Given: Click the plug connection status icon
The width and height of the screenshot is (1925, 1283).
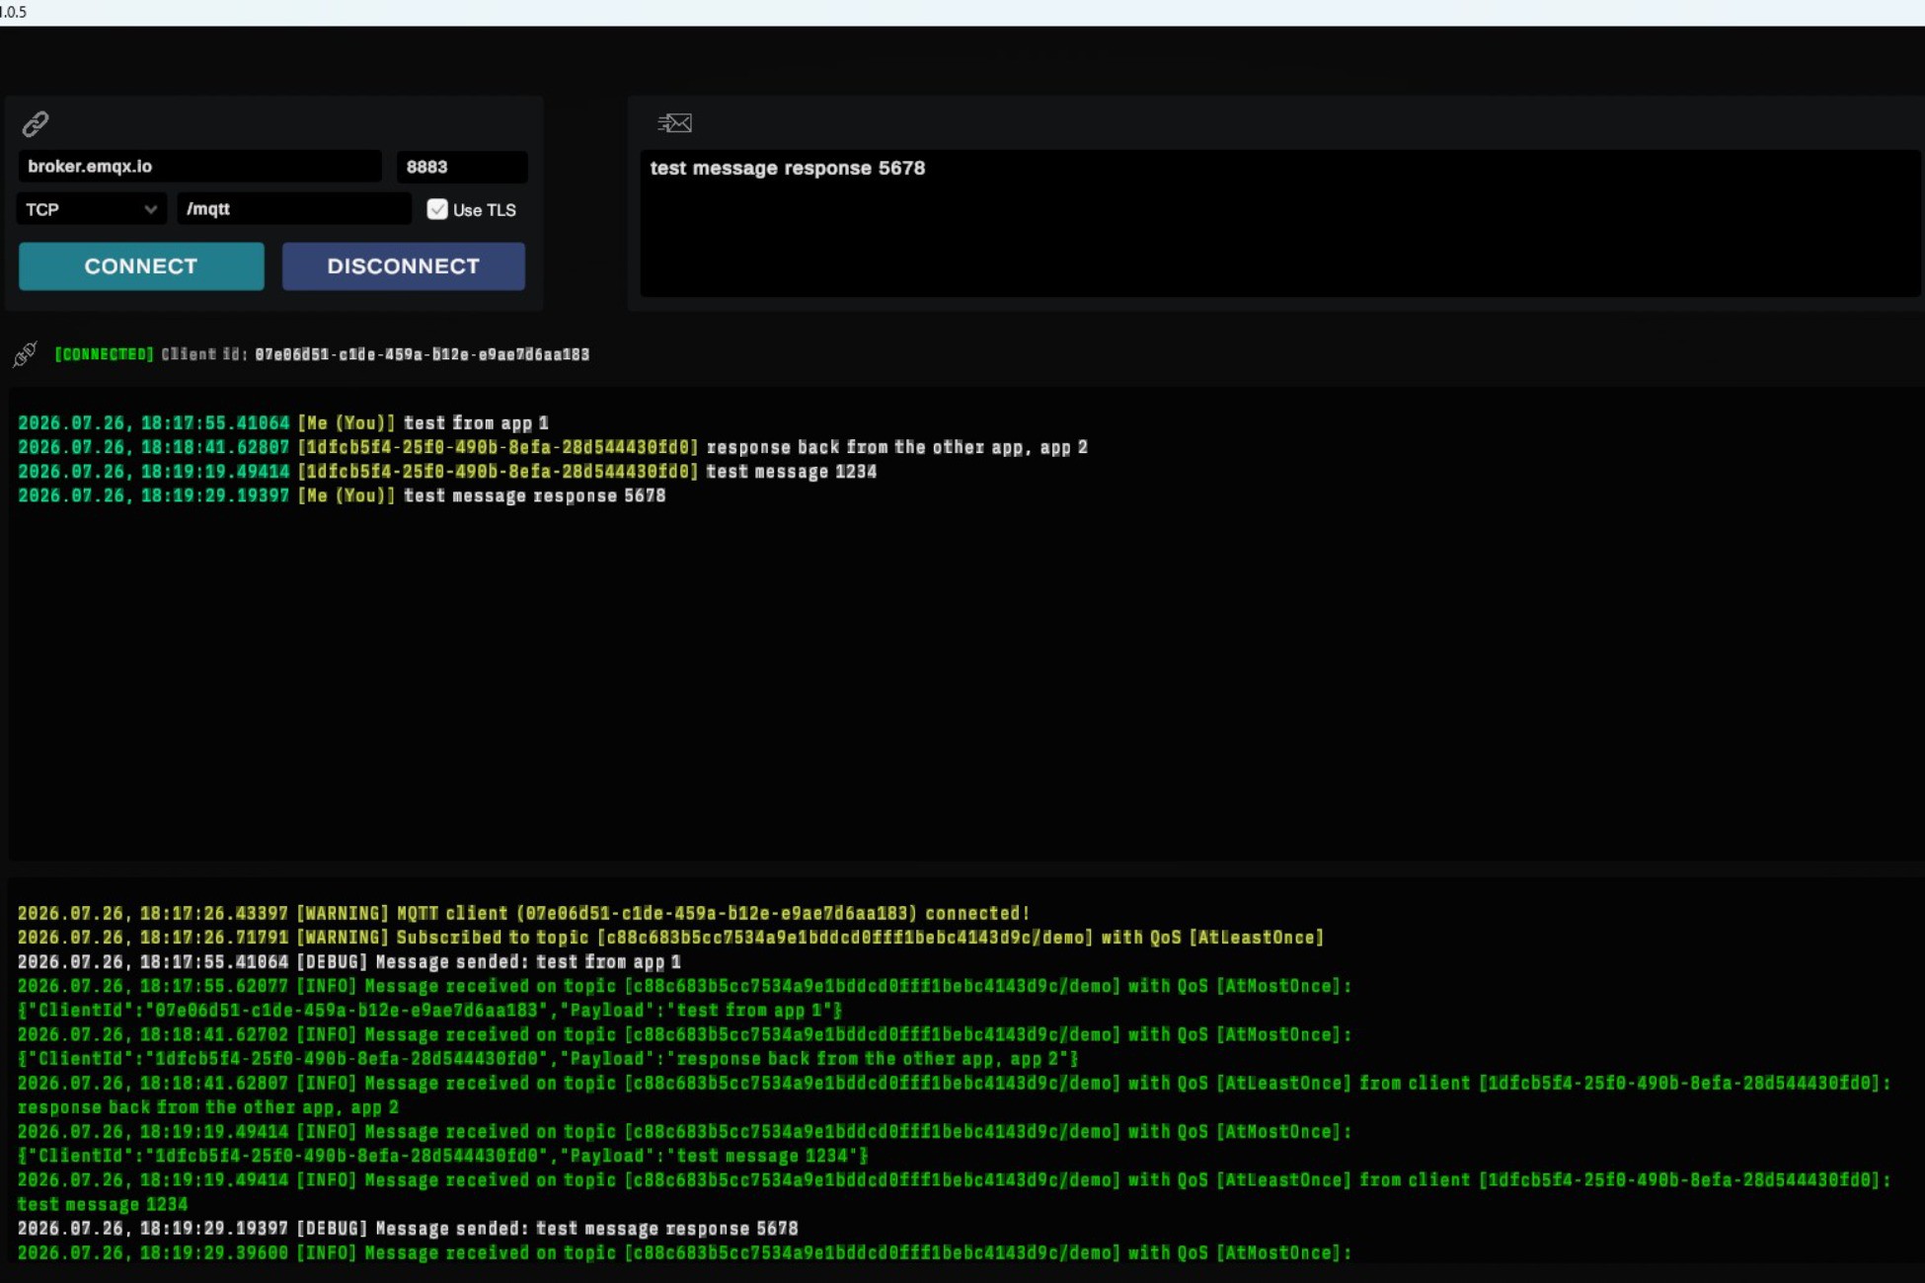Looking at the screenshot, I should (25, 354).
